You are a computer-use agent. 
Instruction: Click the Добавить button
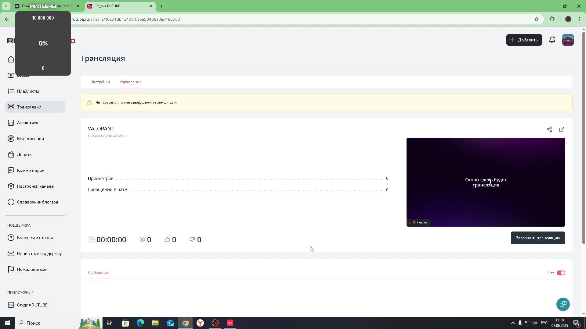click(524, 40)
